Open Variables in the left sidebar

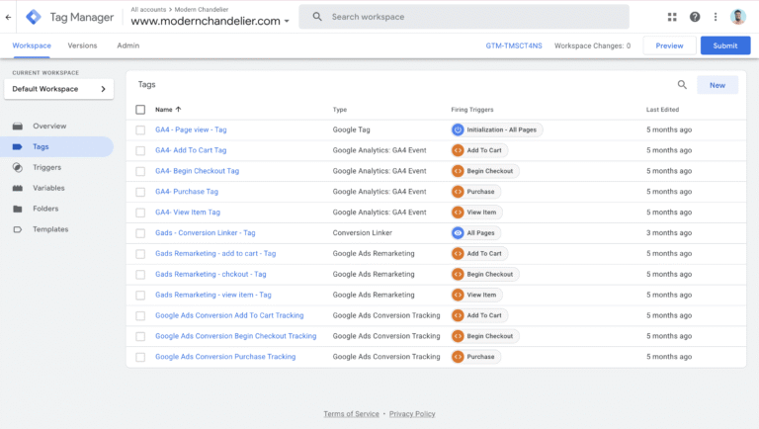(x=49, y=188)
